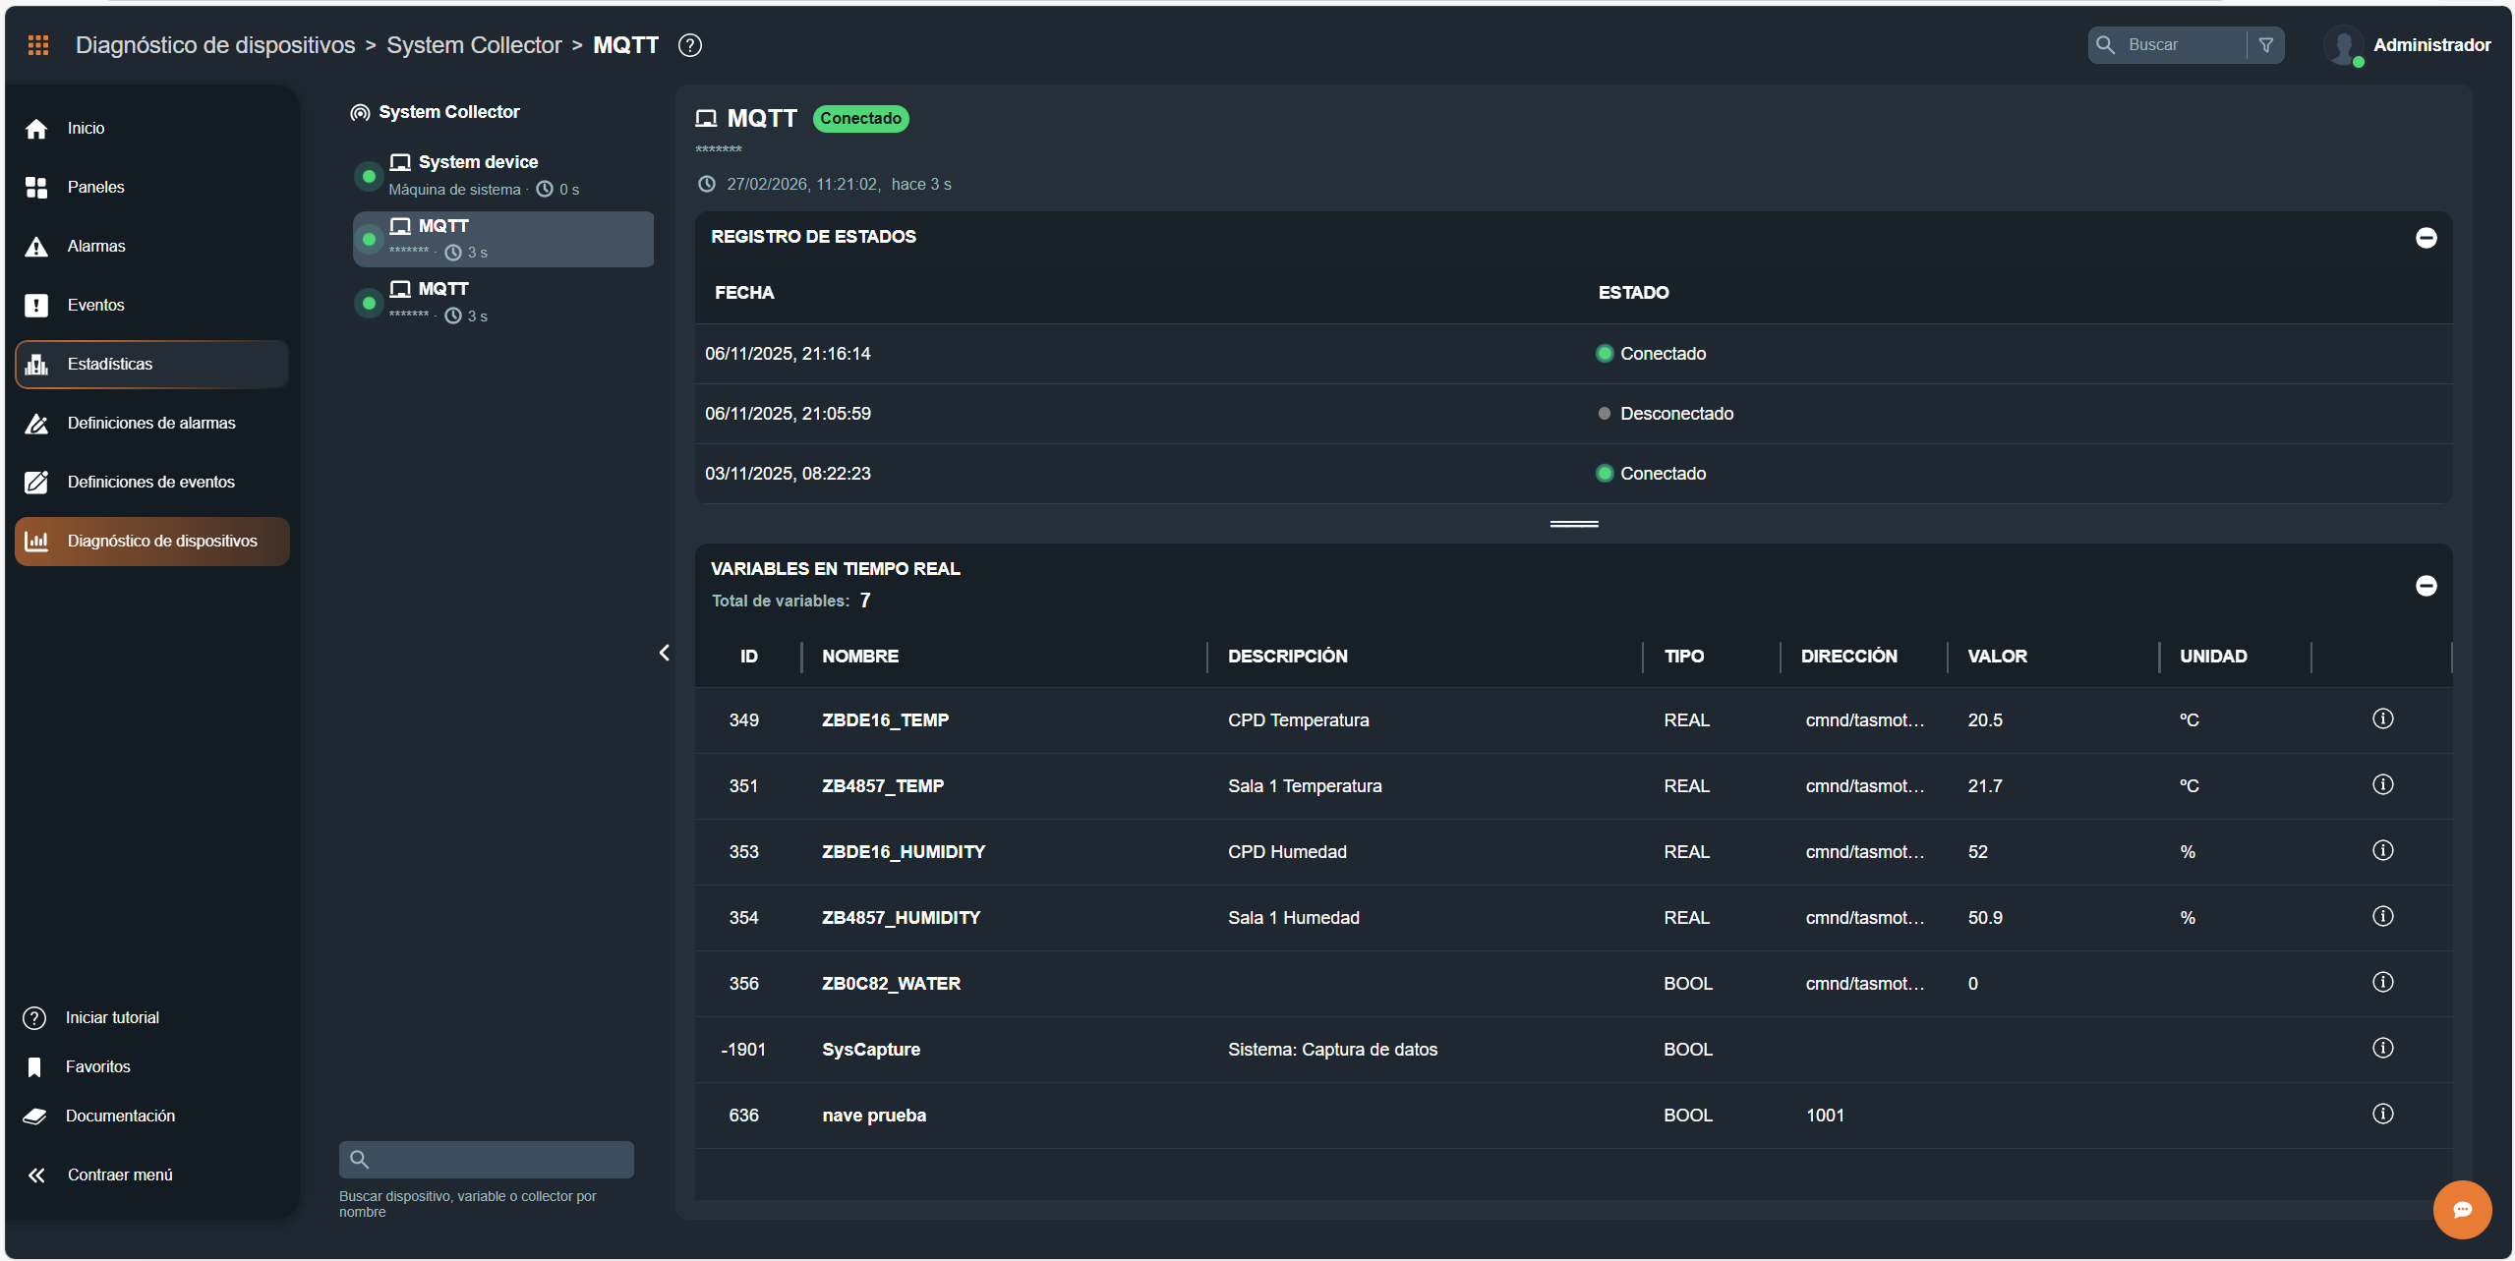Collapse the Registro de Estados section
2515x1261 pixels.
[2426, 238]
